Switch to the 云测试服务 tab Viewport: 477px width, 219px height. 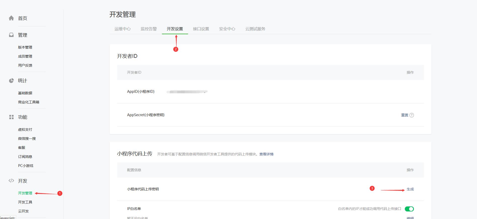(x=255, y=29)
